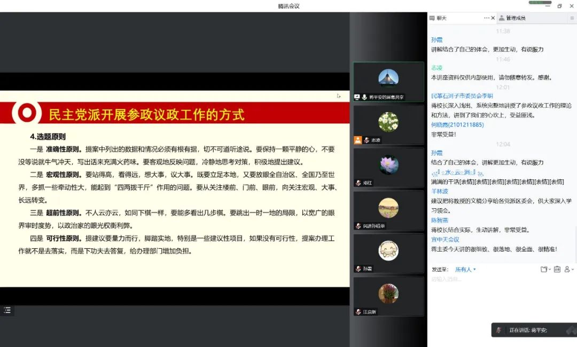Switch to the 管理成员 tab
The height and width of the screenshot is (347, 577).
[515, 18]
